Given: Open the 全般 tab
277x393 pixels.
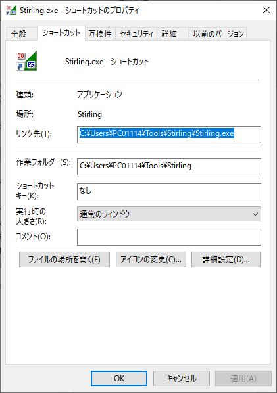Looking at the screenshot, I should pos(18,34).
